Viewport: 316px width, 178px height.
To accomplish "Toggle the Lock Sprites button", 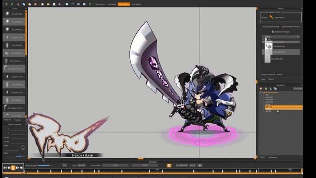I will pyautogui.click(x=136, y=4).
